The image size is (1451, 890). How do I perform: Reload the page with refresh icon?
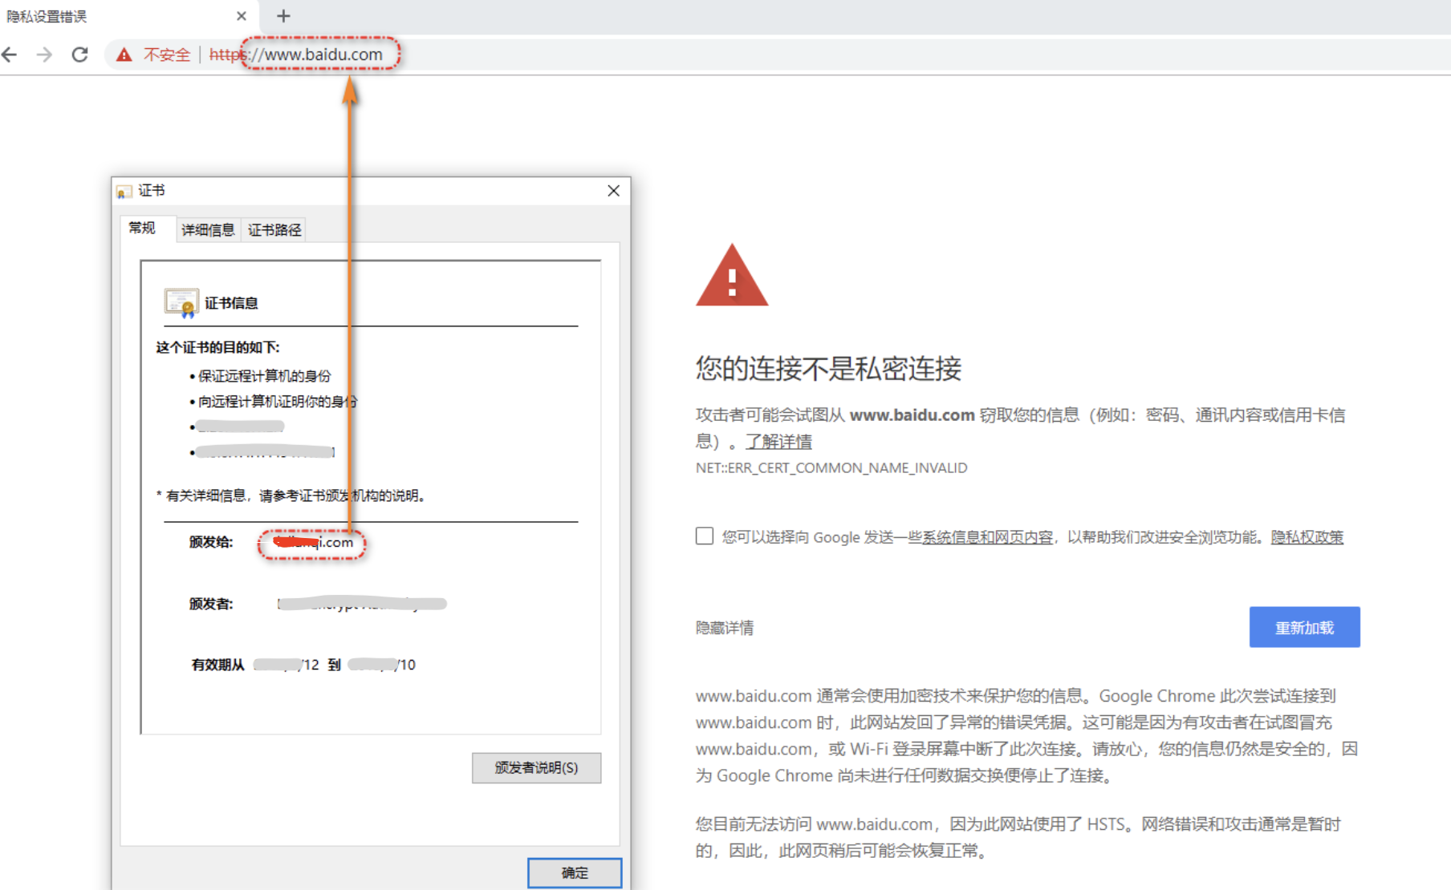79,55
